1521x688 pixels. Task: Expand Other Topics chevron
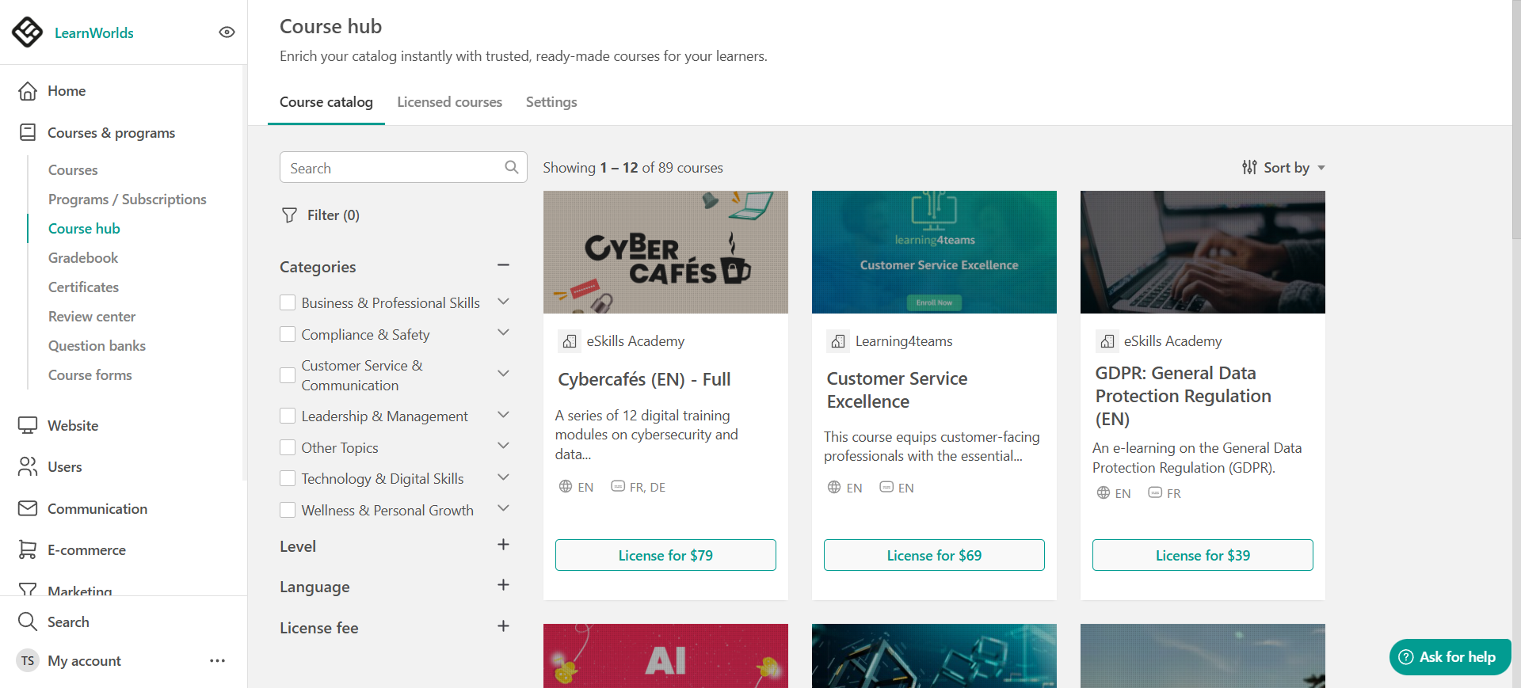coord(503,446)
